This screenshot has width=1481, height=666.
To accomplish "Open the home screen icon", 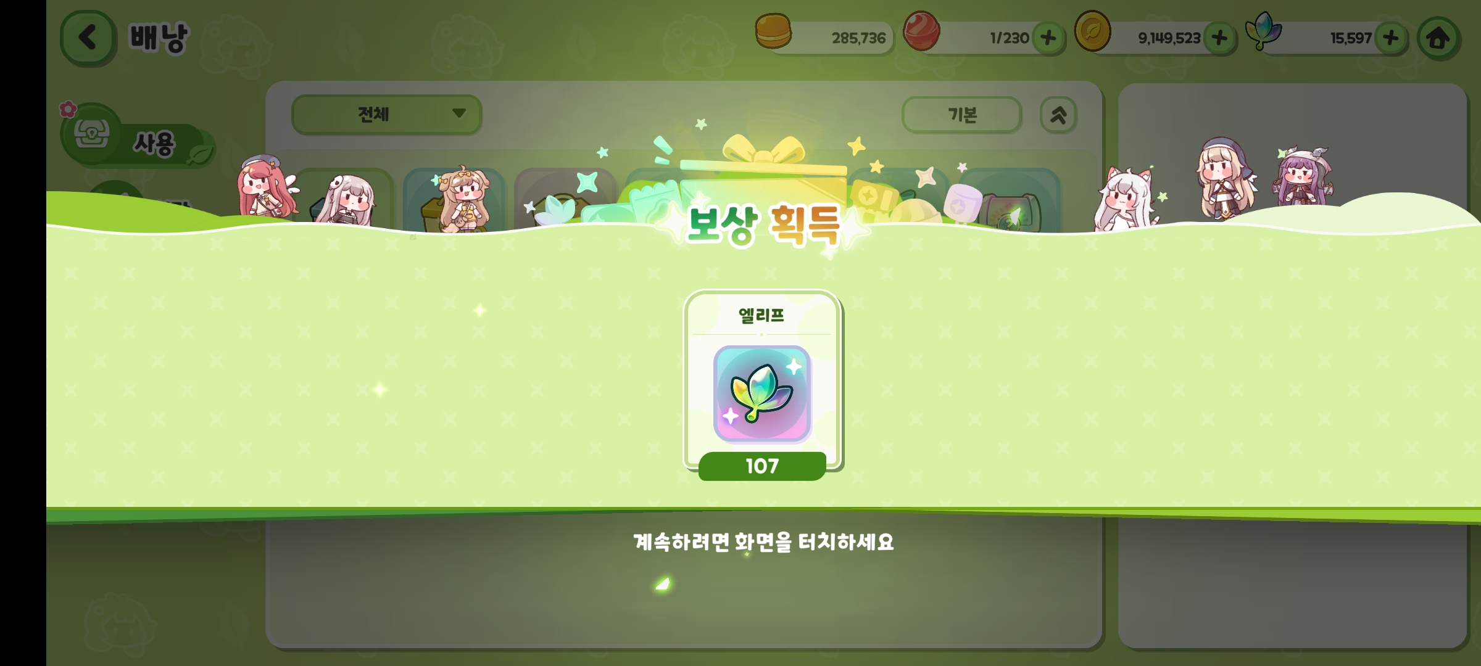I will [x=1438, y=38].
